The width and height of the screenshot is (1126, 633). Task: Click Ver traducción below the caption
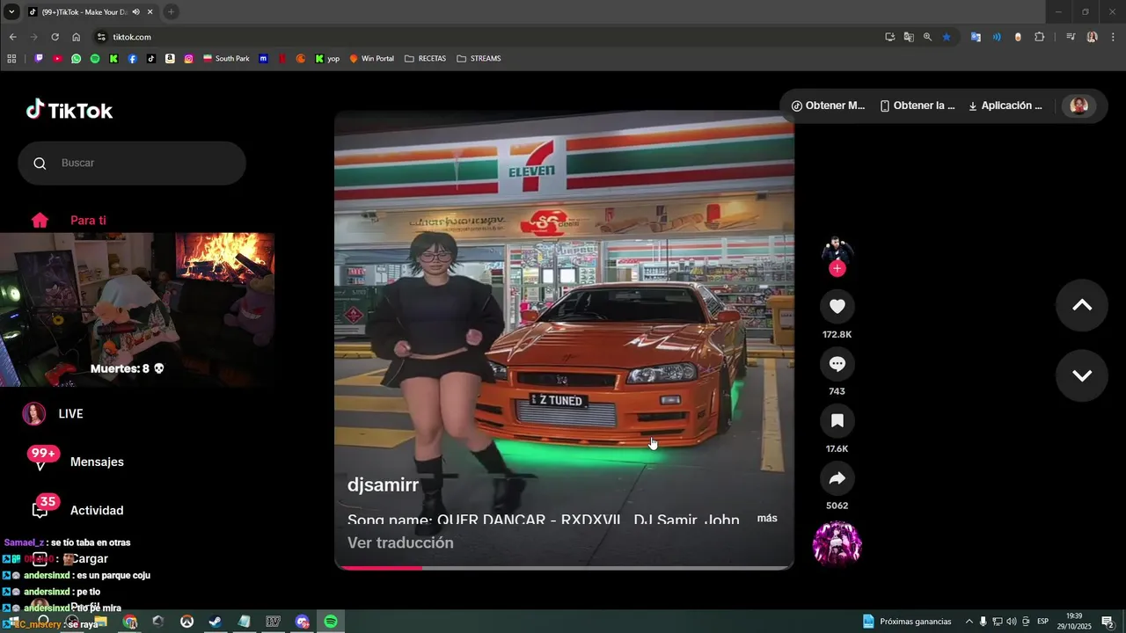click(400, 542)
